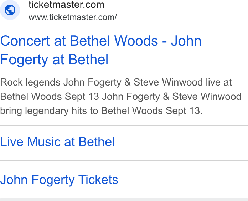Click the word 'Music' in the sitelink
Screen dimensions: 248x201
pyautogui.click(x=44, y=141)
